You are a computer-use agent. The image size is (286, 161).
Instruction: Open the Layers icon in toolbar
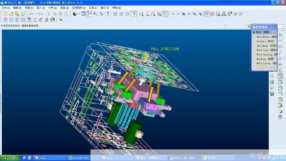[x=206, y=14]
